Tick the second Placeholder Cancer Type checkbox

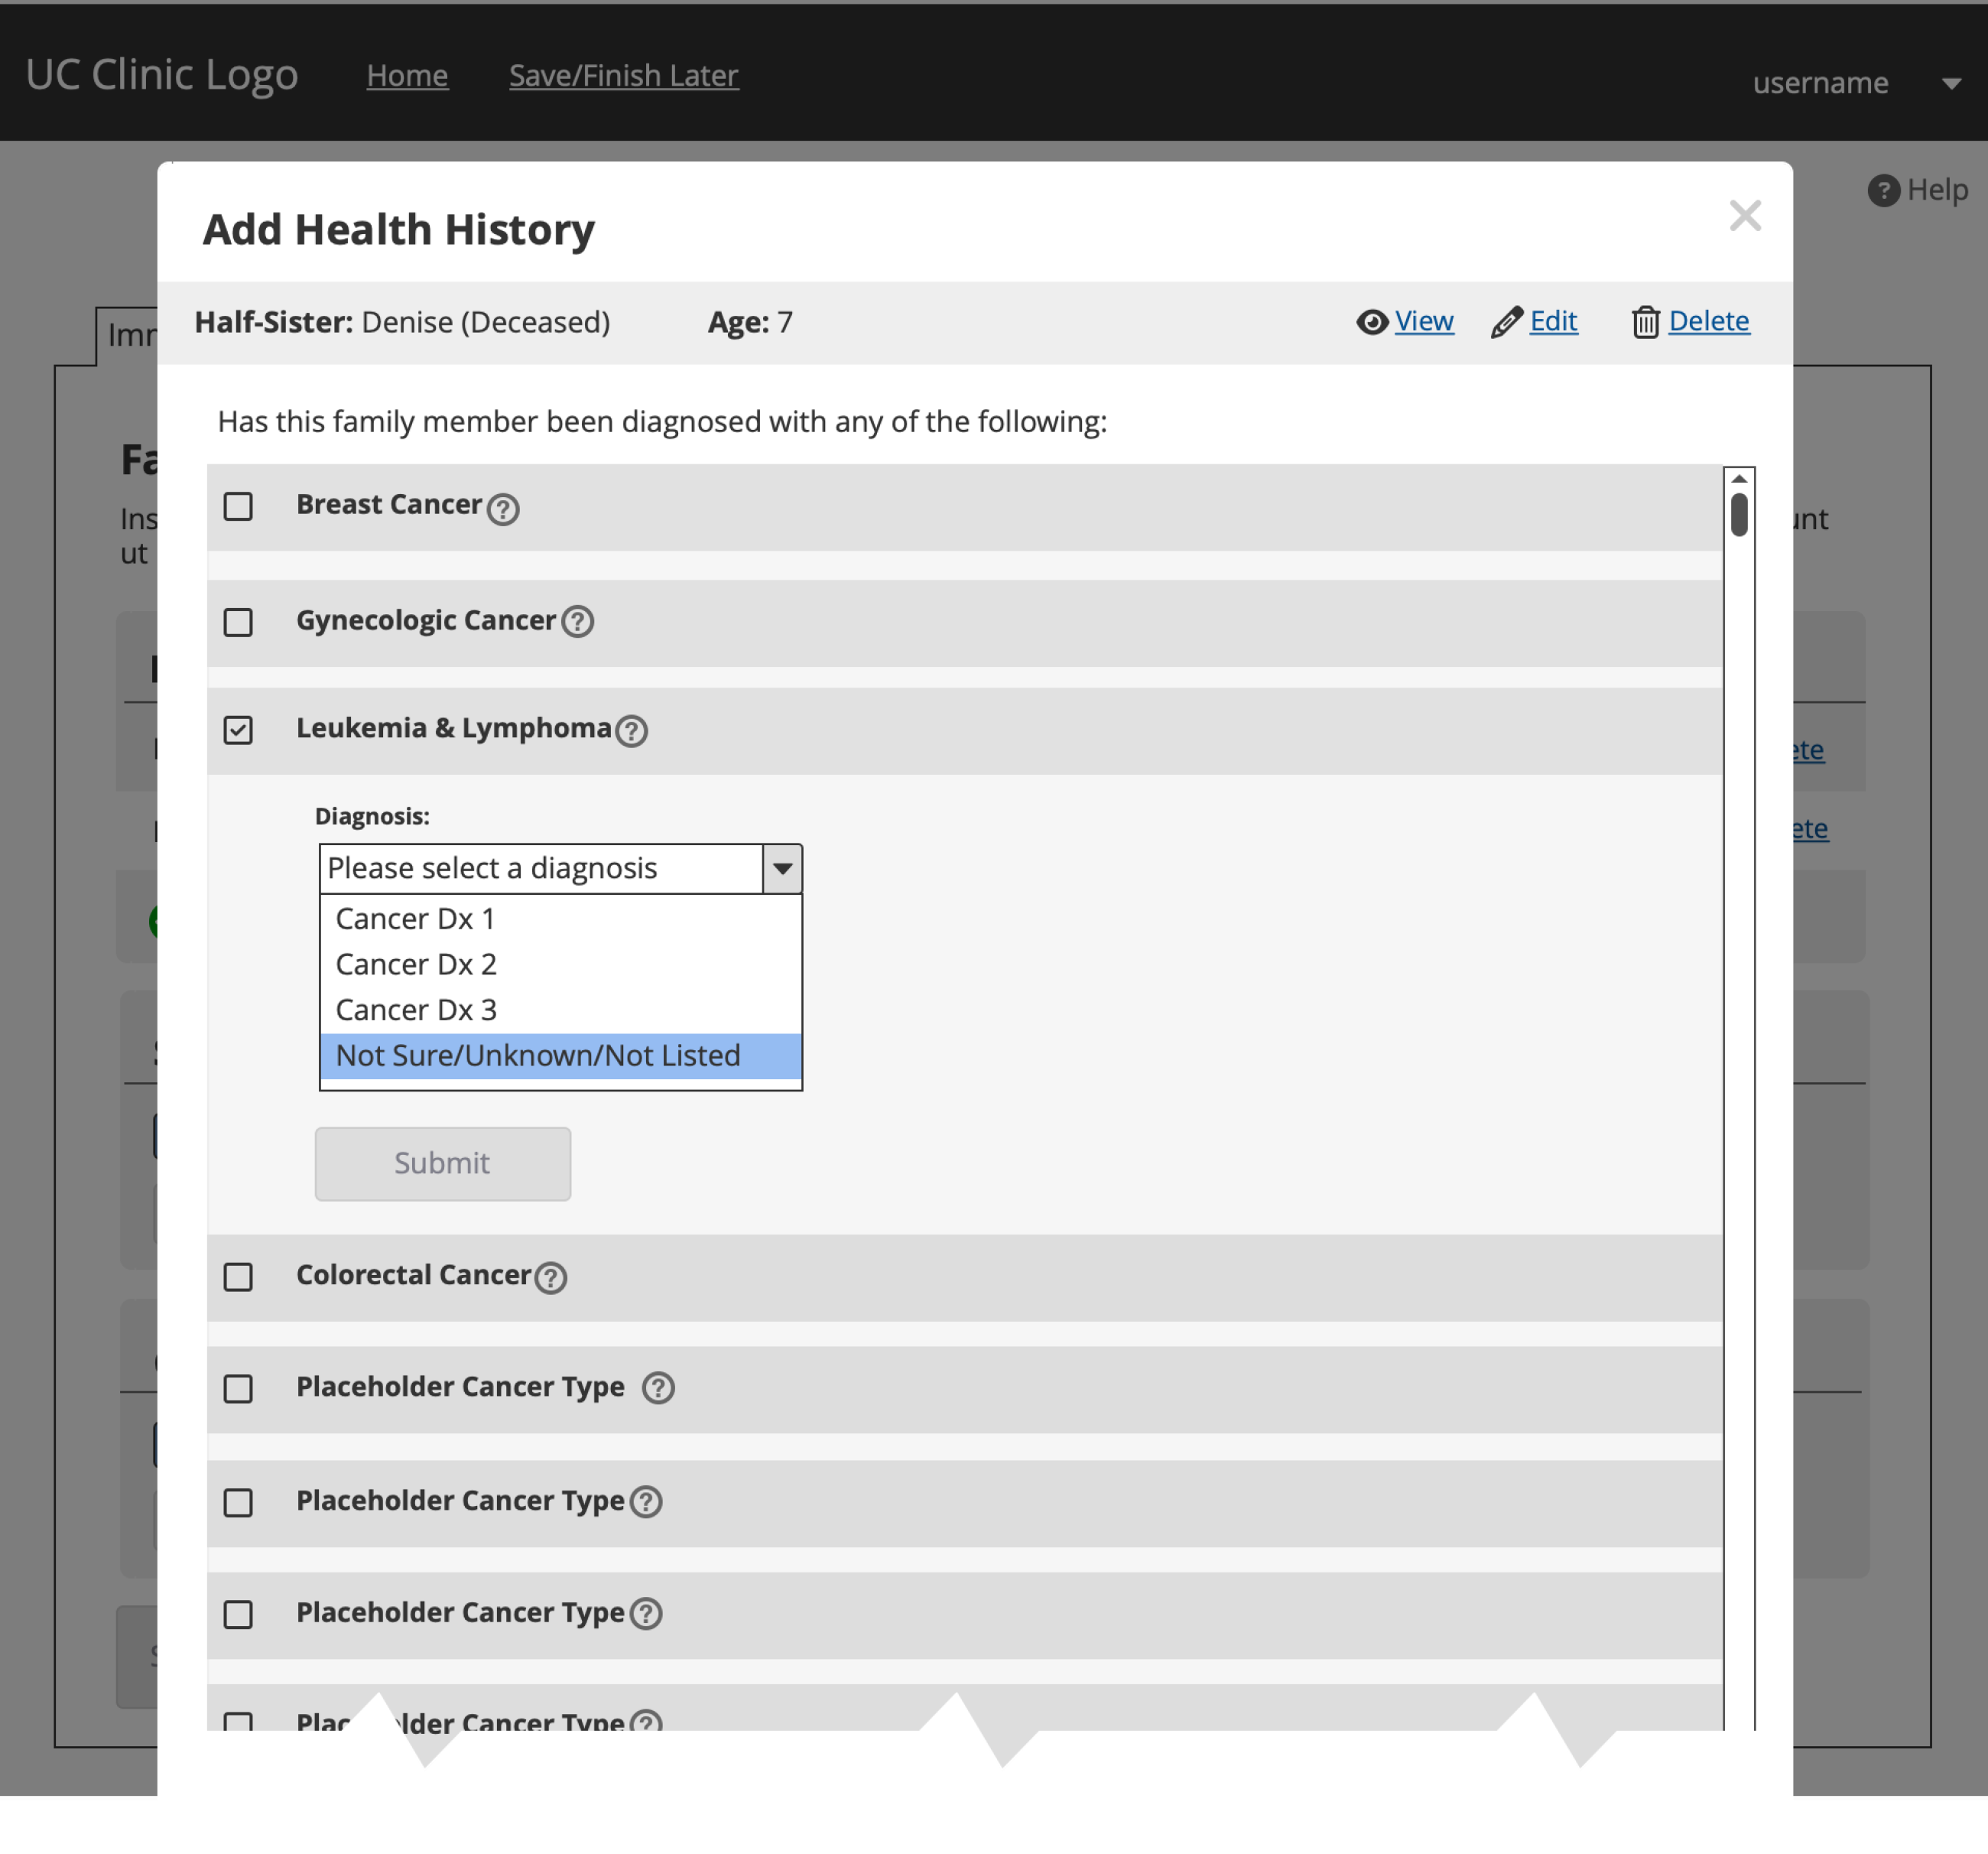click(238, 1502)
